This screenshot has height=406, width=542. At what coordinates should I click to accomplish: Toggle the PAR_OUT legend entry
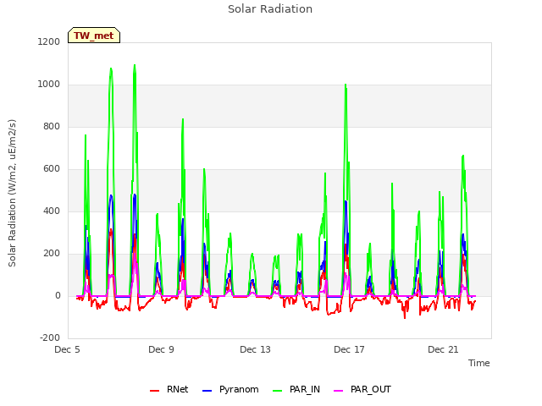click(362, 389)
